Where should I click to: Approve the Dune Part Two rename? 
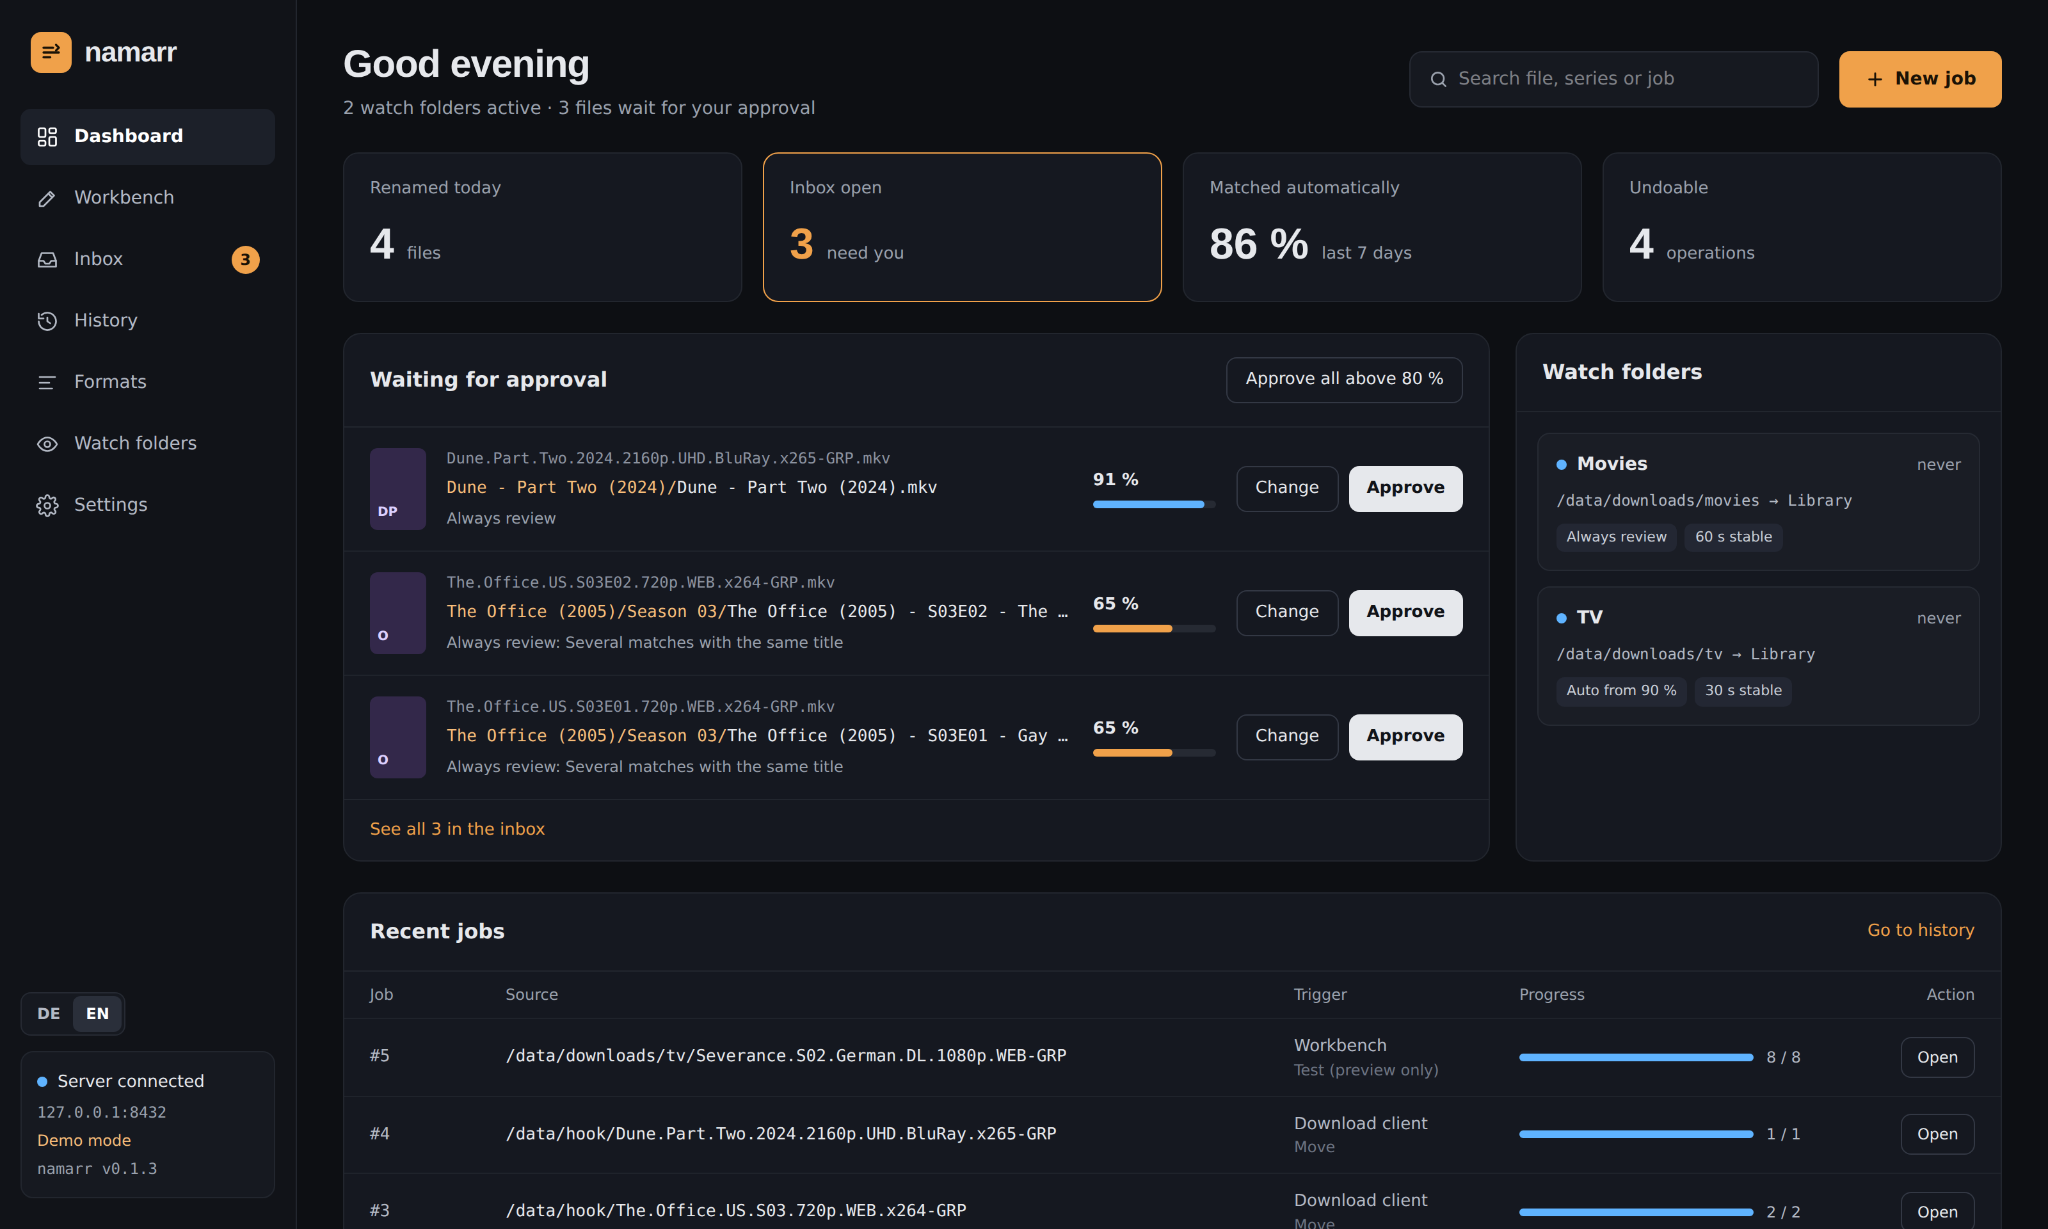click(x=1405, y=488)
